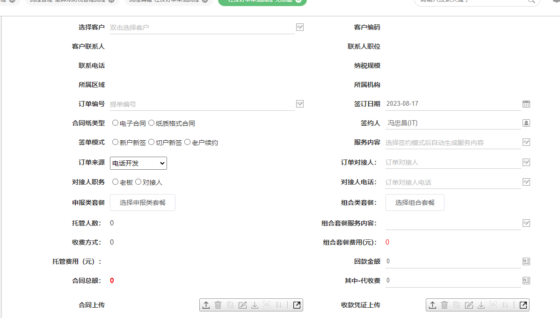560x318 pixels.
Task: Click the red 合同总额 value 0
Action: (x=112, y=281)
